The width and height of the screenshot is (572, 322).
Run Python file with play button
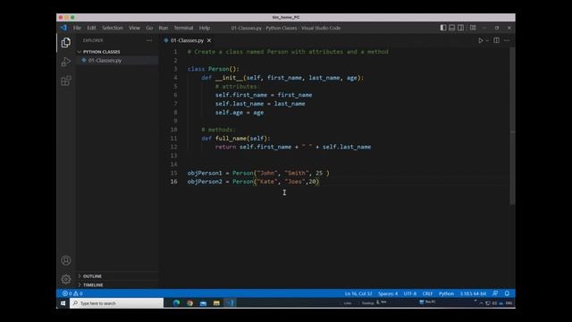[x=481, y=40]
